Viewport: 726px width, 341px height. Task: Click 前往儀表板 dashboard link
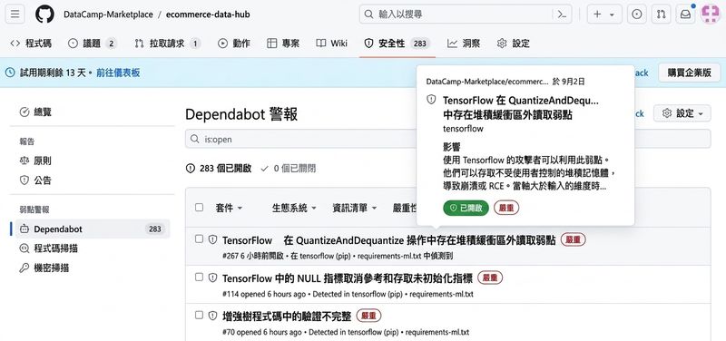(118, 73)
